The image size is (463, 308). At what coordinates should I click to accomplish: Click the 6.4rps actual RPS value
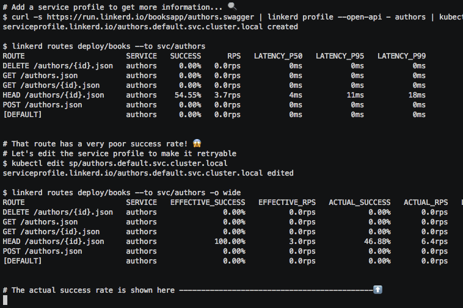434,242
